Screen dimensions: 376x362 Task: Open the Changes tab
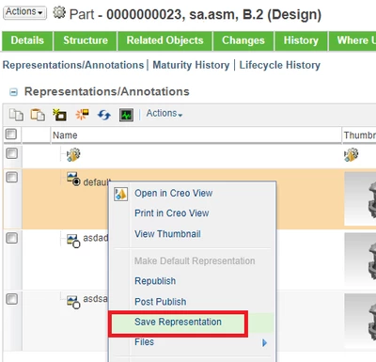point(243,40)
